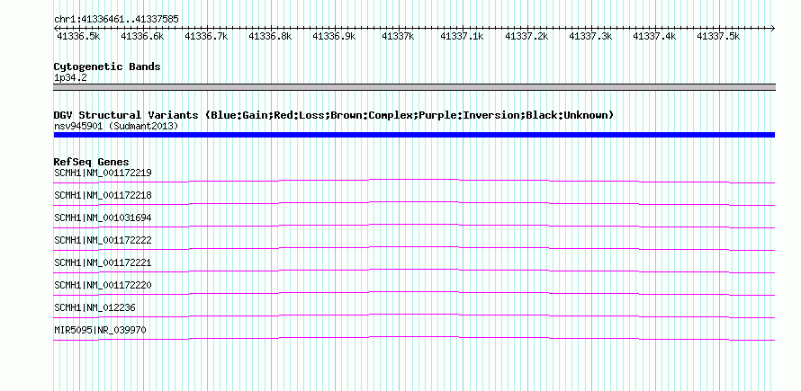The image size is (801, 391).
Task: Select the DGV Structural Variants track title
Action: pos(334,115)
